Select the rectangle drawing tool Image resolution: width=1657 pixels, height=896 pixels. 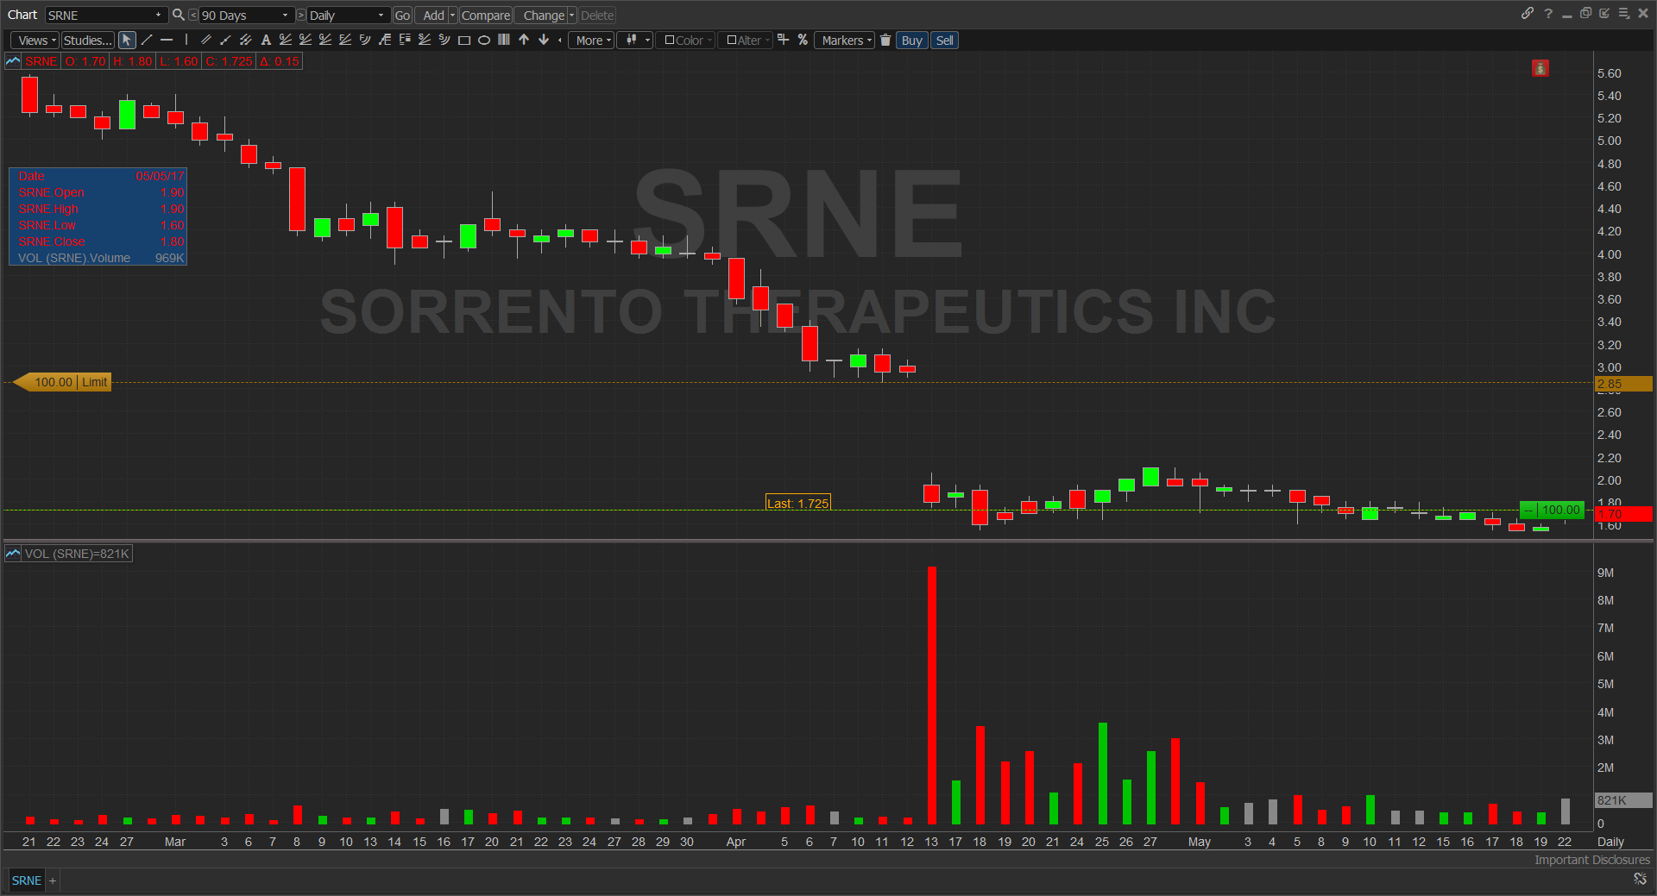464,40
